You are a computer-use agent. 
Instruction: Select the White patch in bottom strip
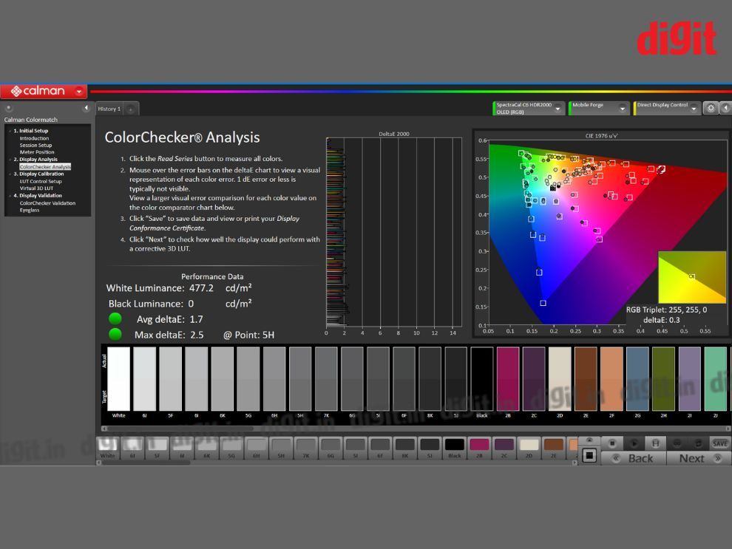108,448
